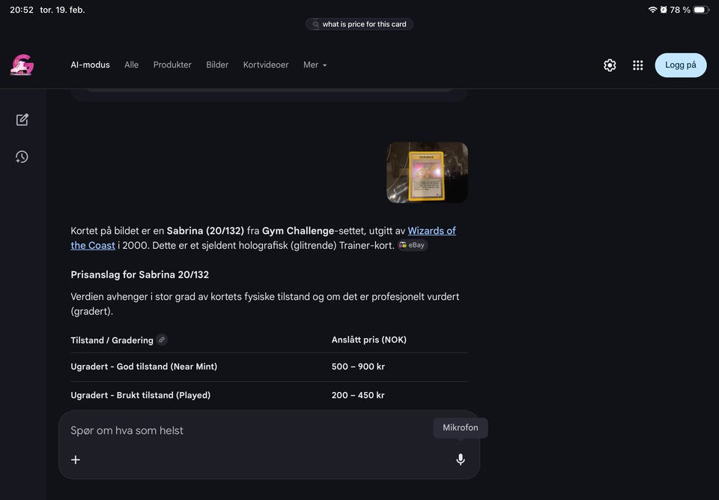The width and height of the screenshot is (719, 500).
Task: Select 'Ugradert - Brukt tilstand (Played)' row
Action: pos(269,395)
